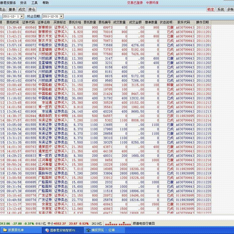Select the 佛慈制药 定价申购 order row

click(x=104, y=116)
